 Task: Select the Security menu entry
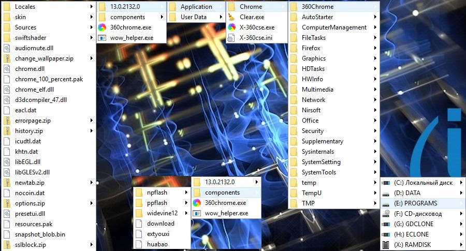click(x=334, y=131)
